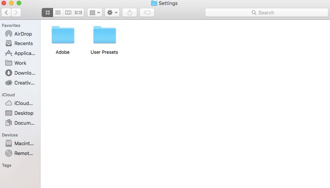This screenshot has width=330, height=188.
Task: Click the Devices section header
Action: [10, 135]
